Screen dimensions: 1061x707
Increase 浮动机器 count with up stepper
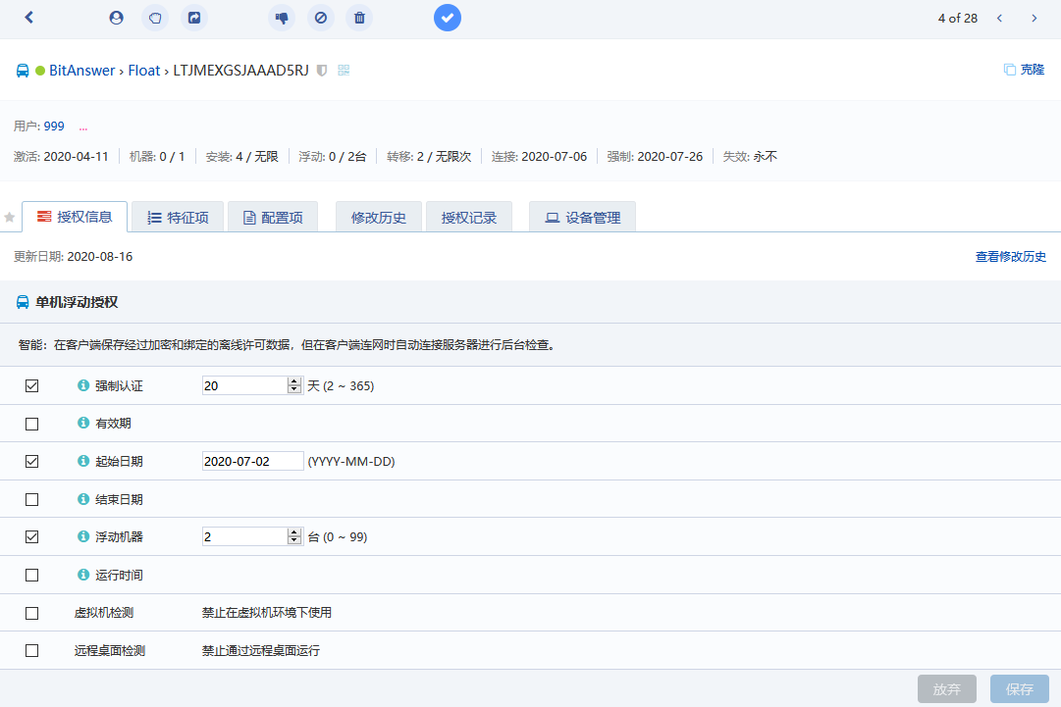click(x=293, y=532)
